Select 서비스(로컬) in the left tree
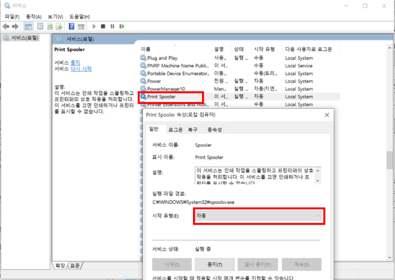 (x=21, y=38)
